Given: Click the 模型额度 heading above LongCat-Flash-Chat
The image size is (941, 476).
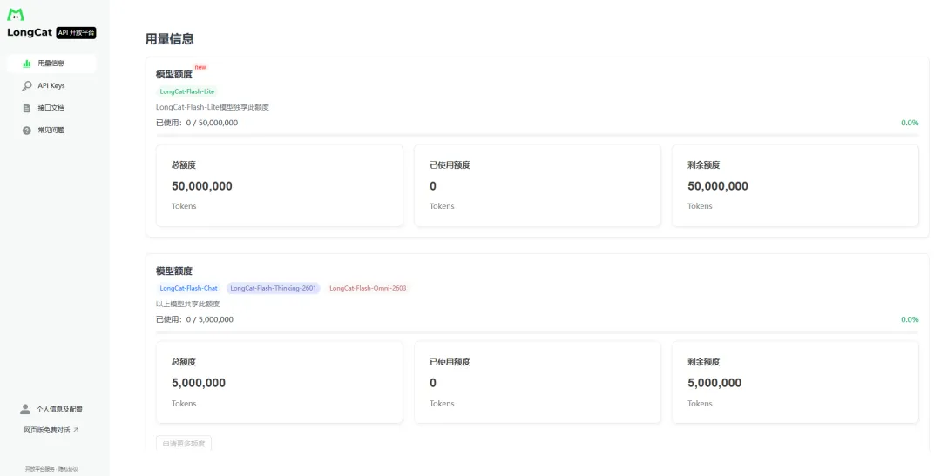Looking at the screenshot, I should pos(174,271).
